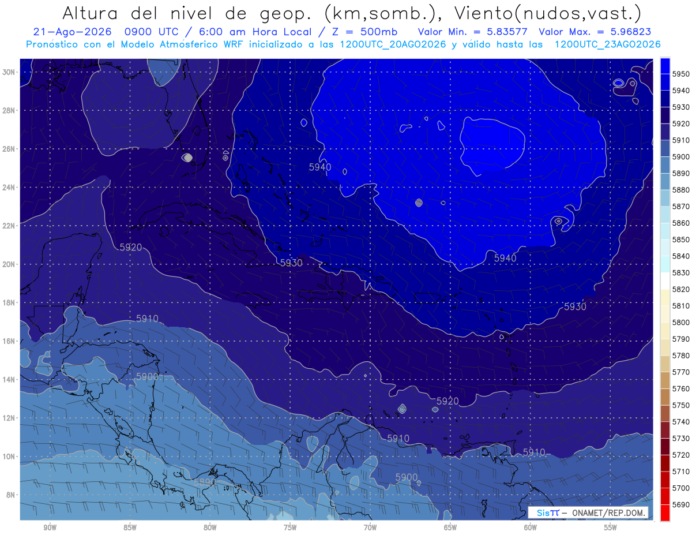Click the valid-until stamp "1200UTC_23AGO2026"

tap(608, 44)
